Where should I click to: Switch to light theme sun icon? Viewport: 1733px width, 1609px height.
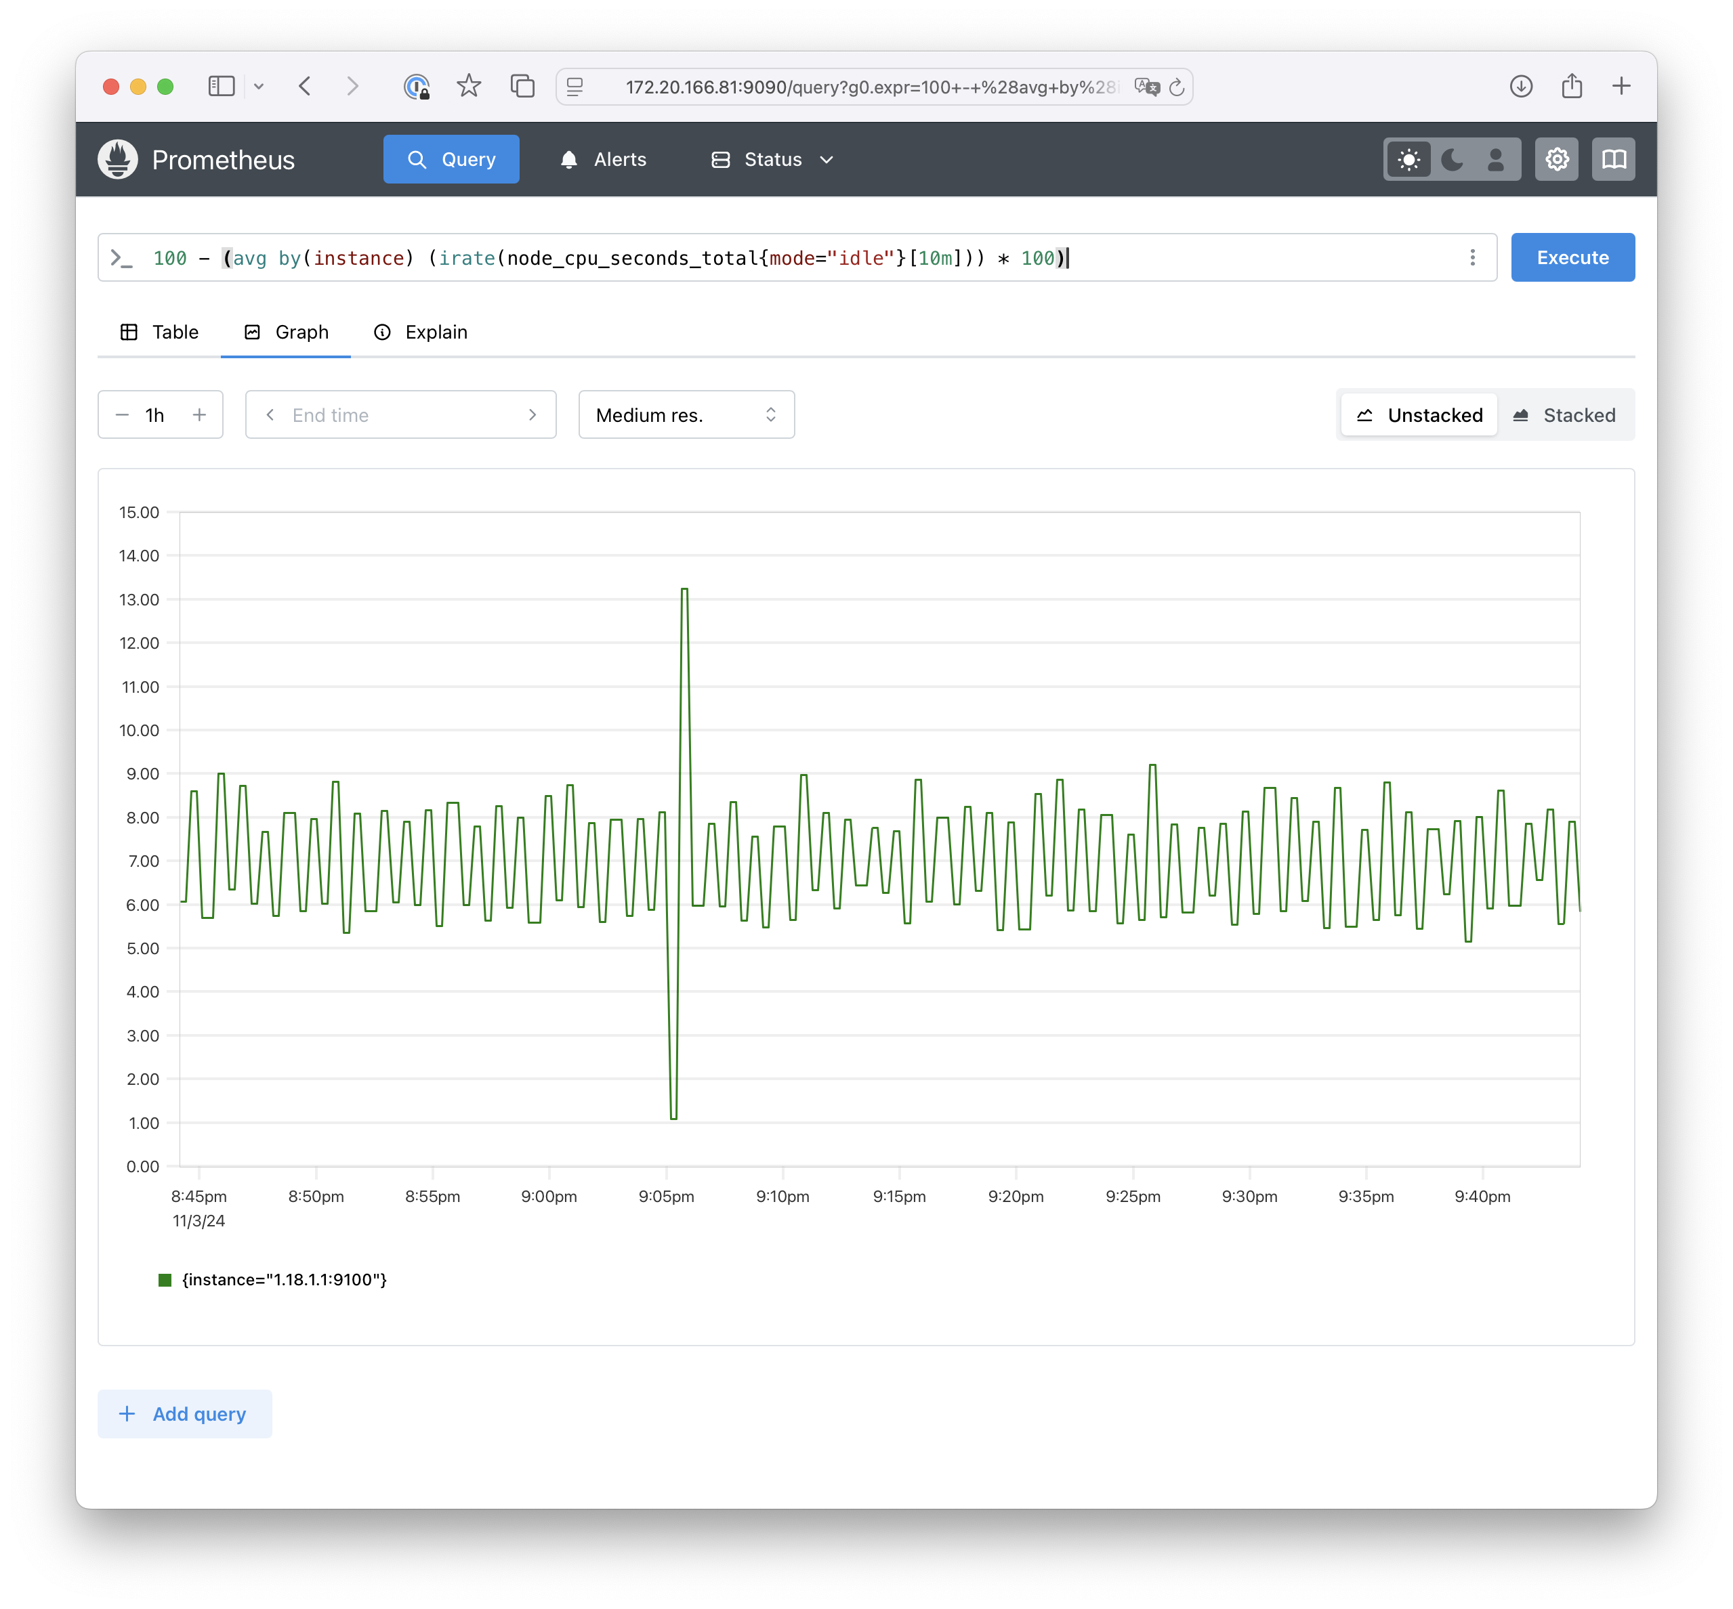click(1408, 159)
